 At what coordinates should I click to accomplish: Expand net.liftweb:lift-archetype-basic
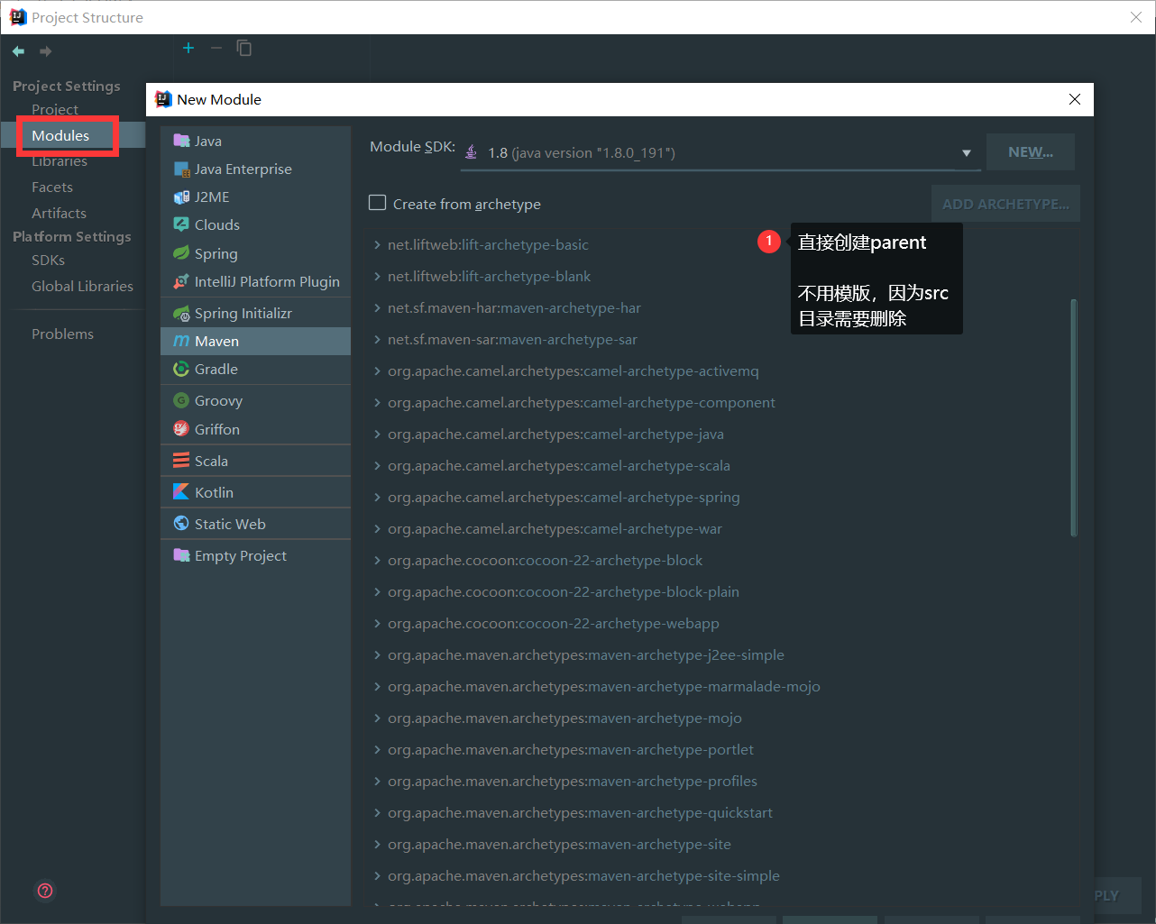[377, 244]
